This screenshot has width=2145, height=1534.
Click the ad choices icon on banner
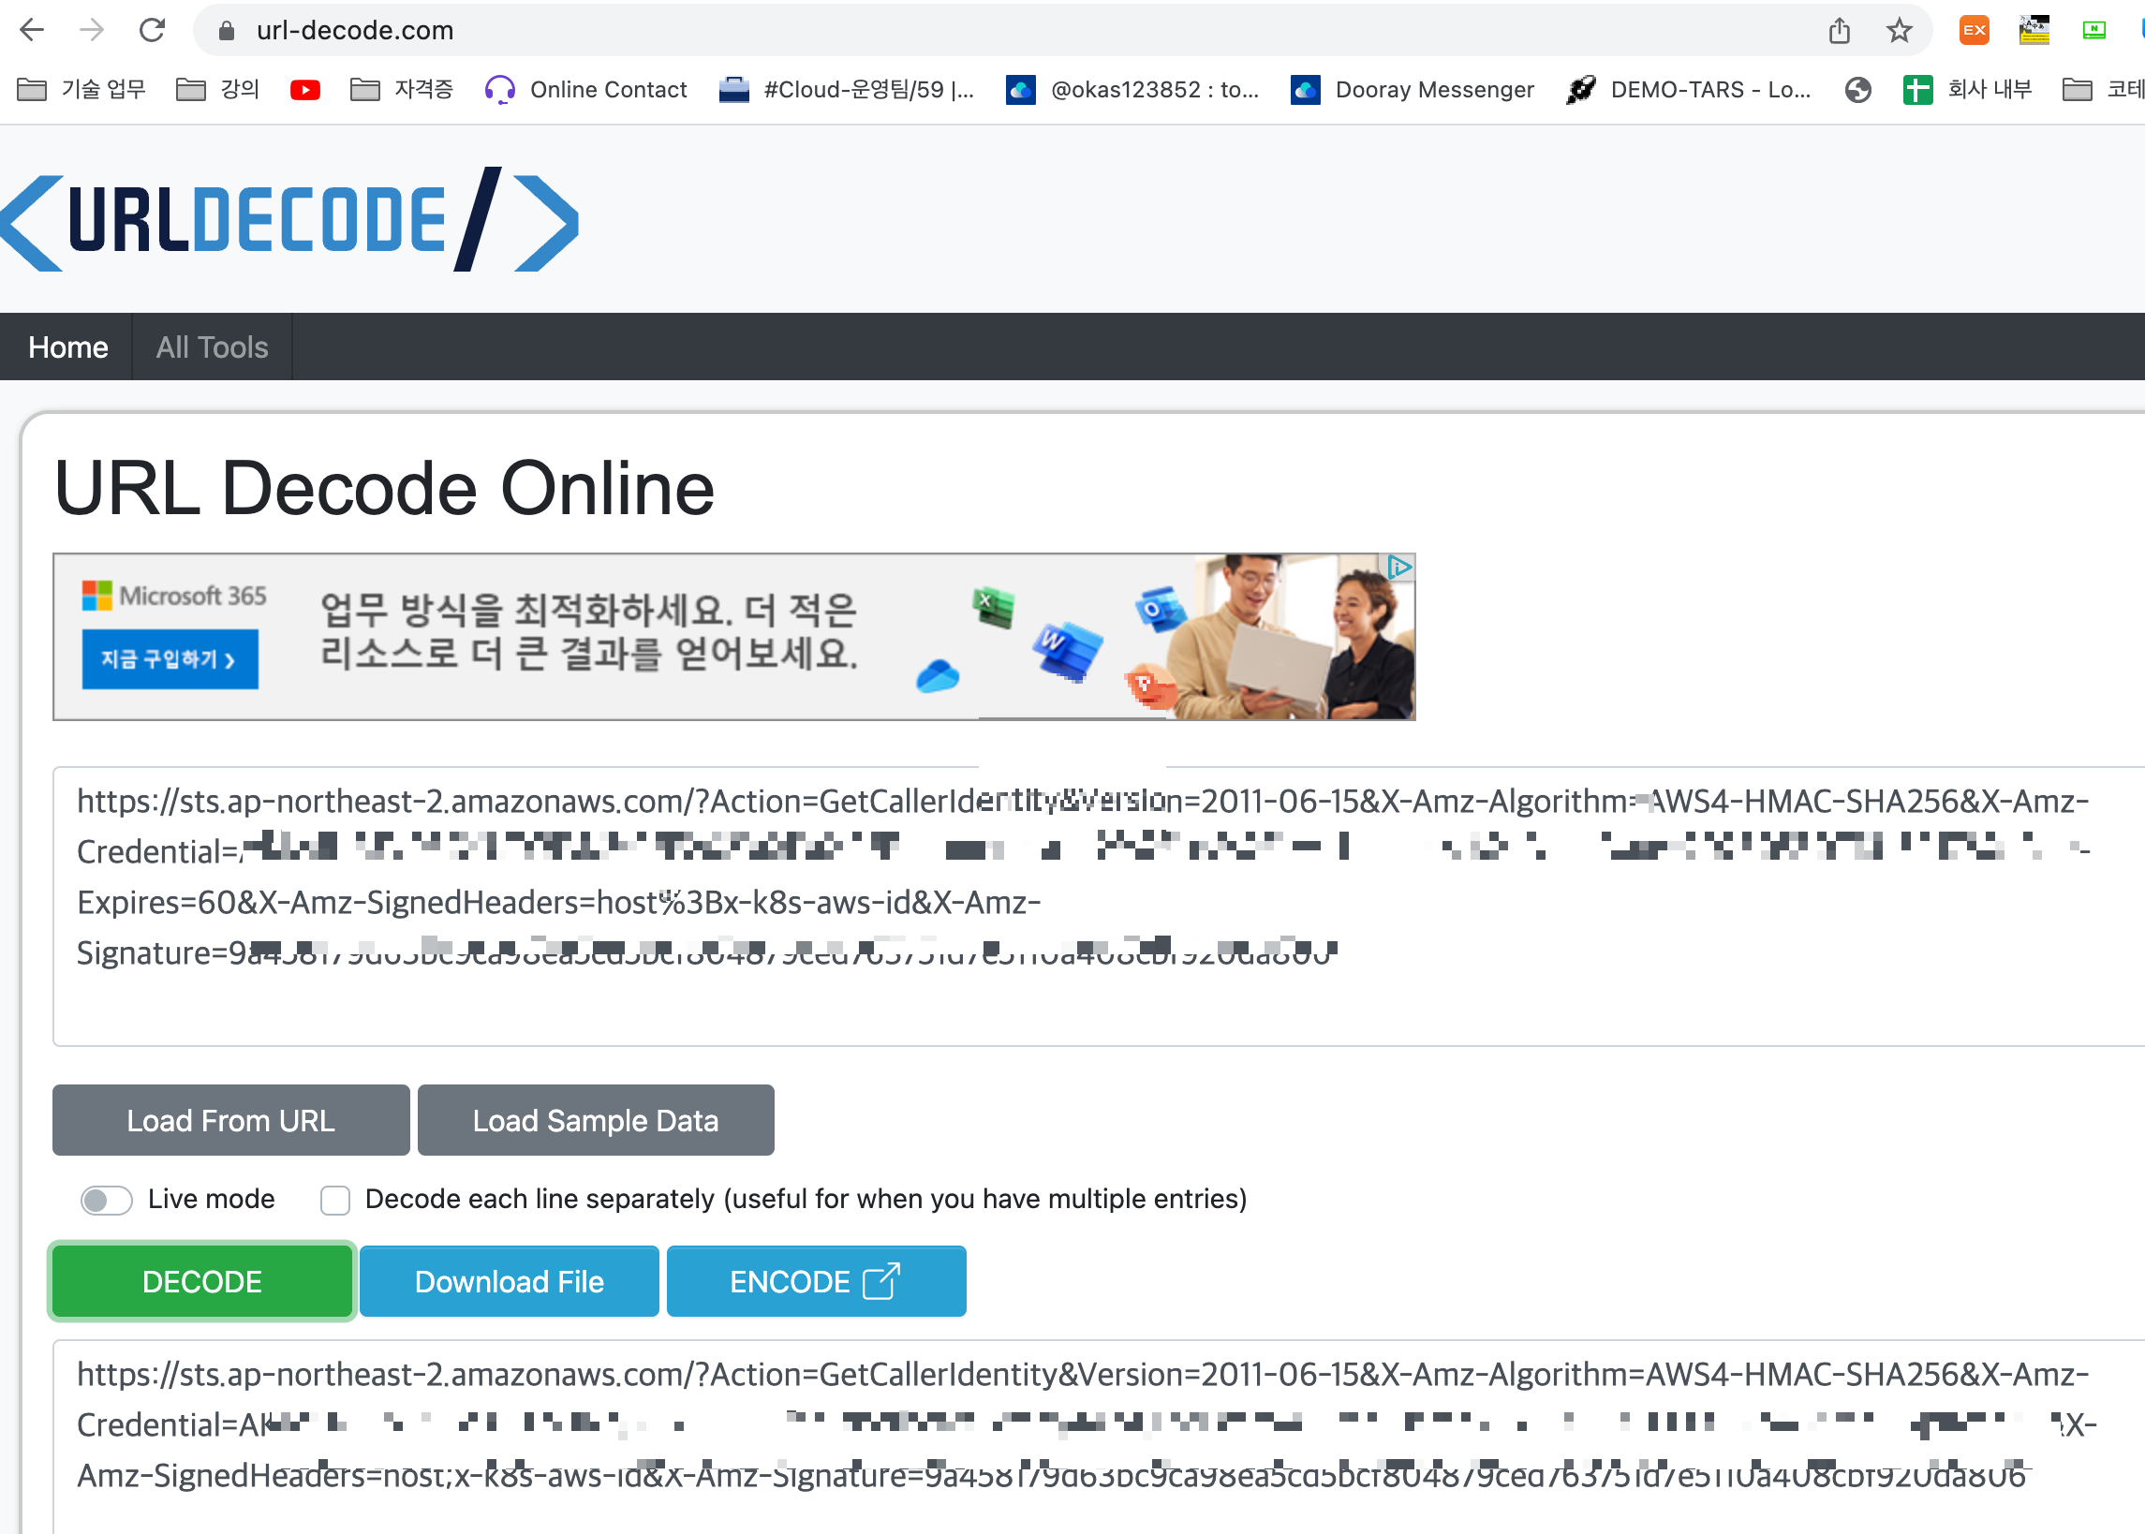pyautogui.click(x=1398, y=567)
